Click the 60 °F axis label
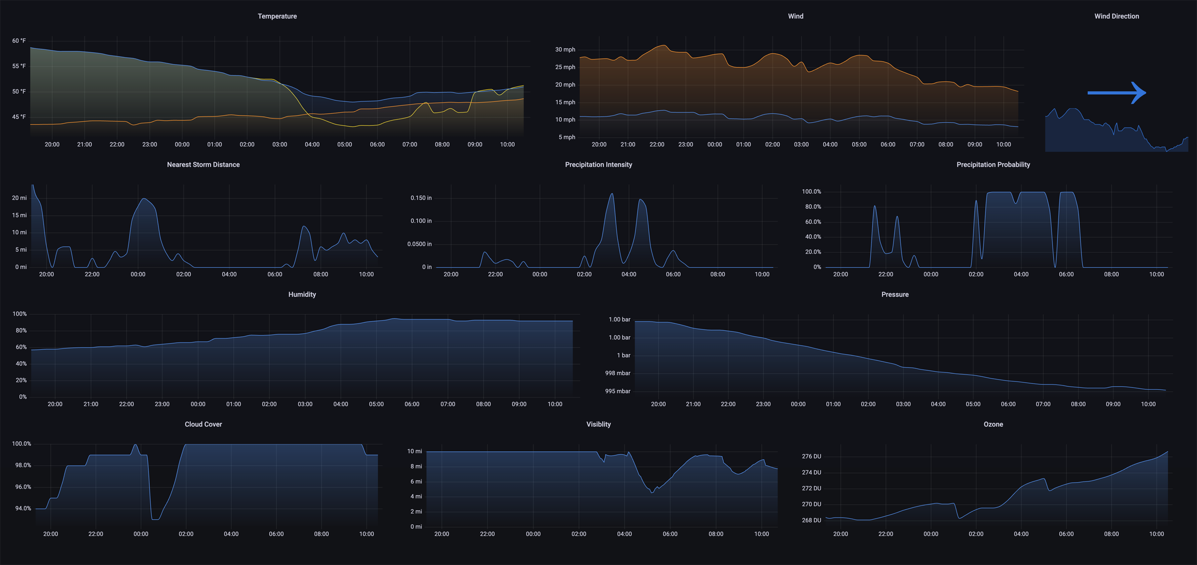This screenshot has height=565, width=1197. (x=19, y=40)
